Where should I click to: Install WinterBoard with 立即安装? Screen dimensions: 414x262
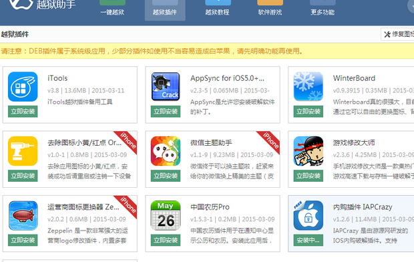click(308, 112)
